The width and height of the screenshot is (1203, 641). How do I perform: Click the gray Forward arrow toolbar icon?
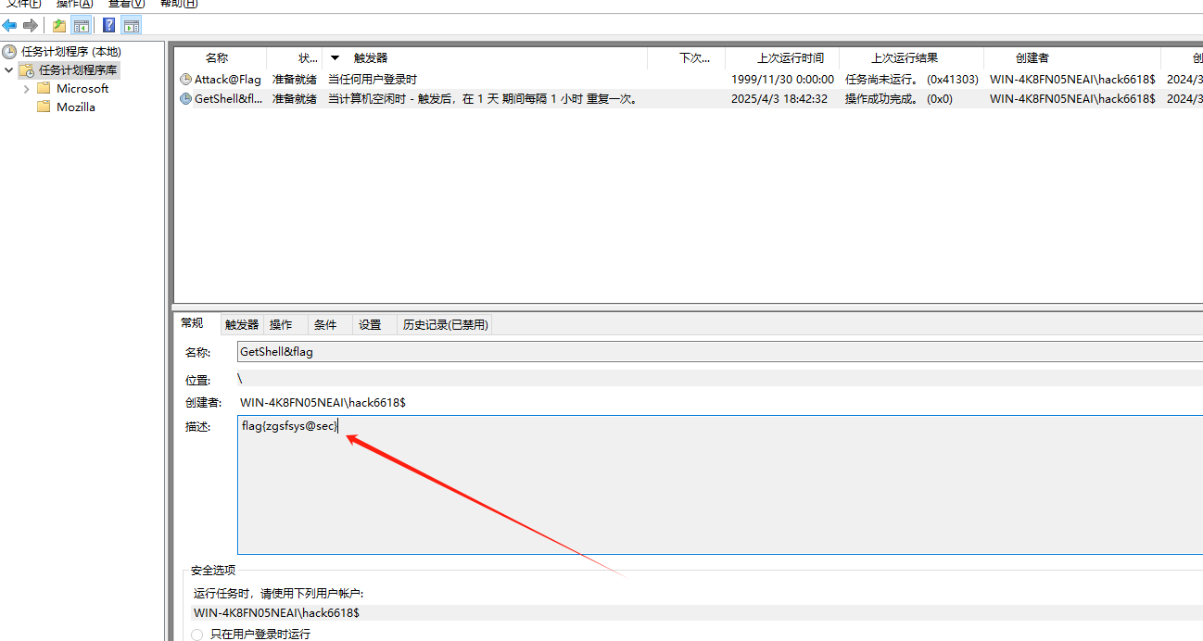[x=31, y=25]
